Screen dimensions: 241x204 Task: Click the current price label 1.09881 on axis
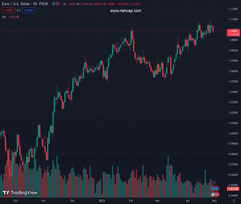point(234,31)
